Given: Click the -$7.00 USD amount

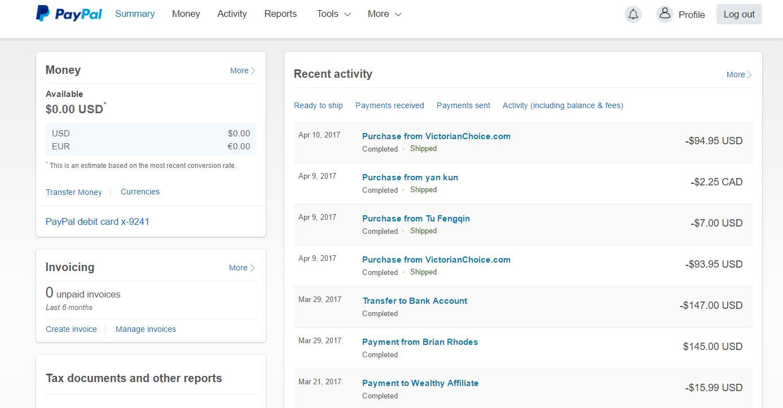Looking at the screenshot, I should (x=716, y=223).
